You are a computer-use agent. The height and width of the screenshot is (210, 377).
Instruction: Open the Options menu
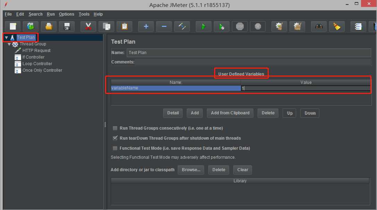(x=67, y=14)
